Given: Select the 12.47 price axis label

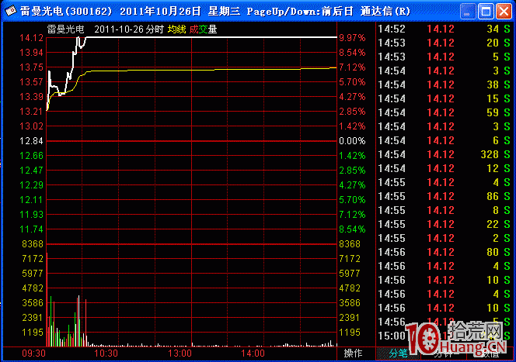Looking at the screenshot, I should point(31,171).
